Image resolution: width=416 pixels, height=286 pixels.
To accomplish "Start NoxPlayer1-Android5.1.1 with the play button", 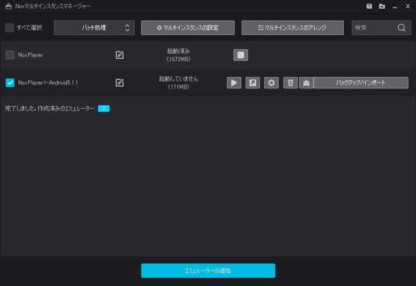I will pyautogui.click(x=234, y=83).
